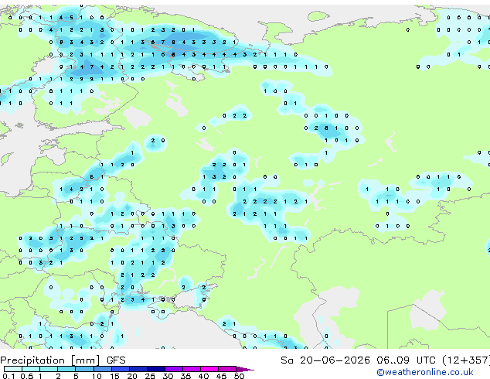Click the 45–50 mm legend swatch
Screen dimensions: 490x379
(x=227, y=369)
